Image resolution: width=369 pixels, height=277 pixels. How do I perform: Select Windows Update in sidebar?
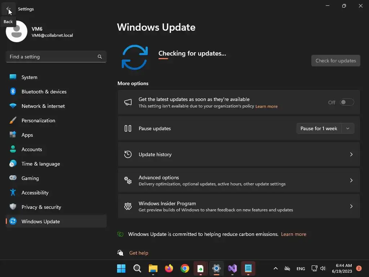[x=56, y=221]
